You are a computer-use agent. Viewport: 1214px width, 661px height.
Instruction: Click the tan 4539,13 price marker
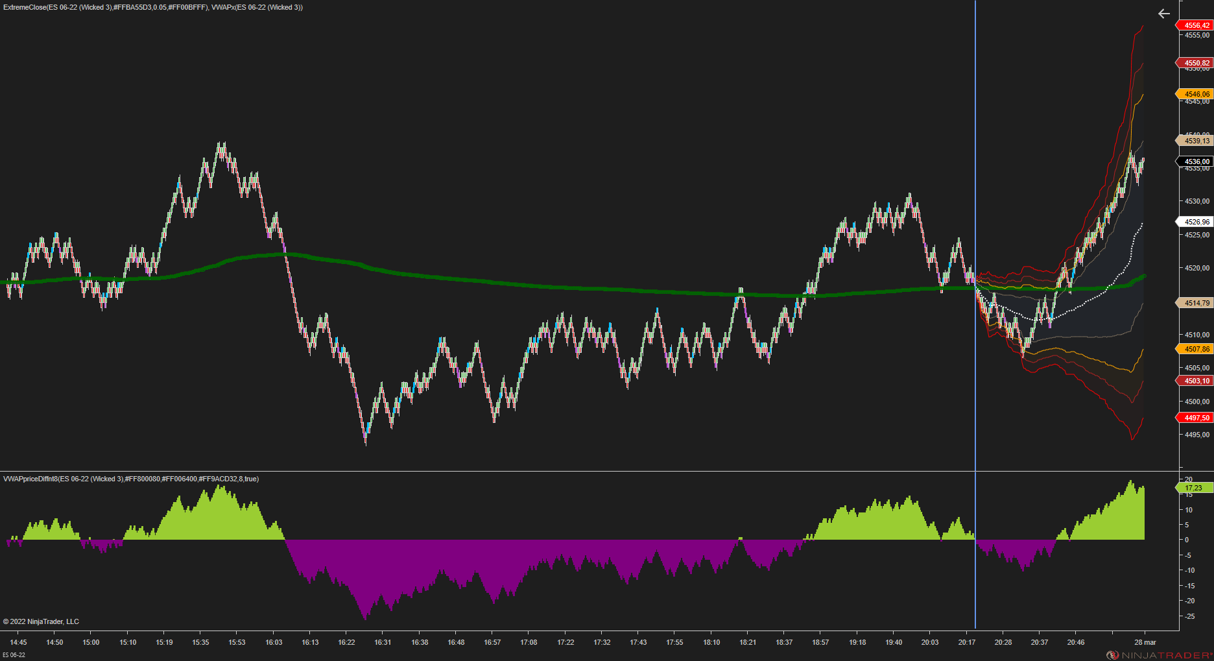(1195, 141)
